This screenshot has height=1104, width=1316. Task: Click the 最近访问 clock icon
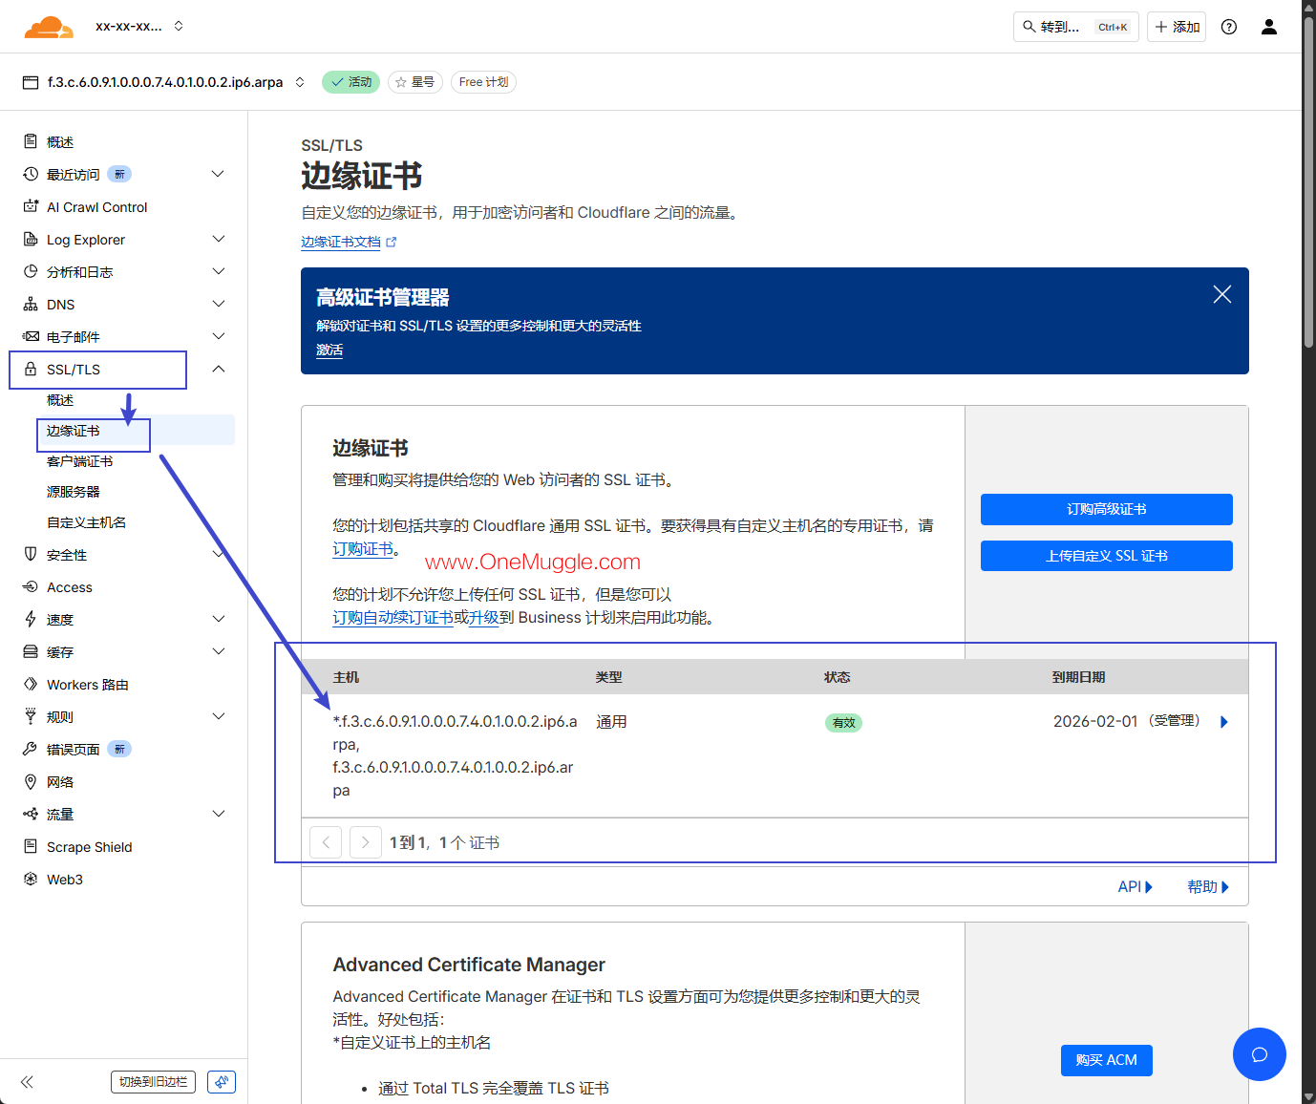click(x=31, y=174)
